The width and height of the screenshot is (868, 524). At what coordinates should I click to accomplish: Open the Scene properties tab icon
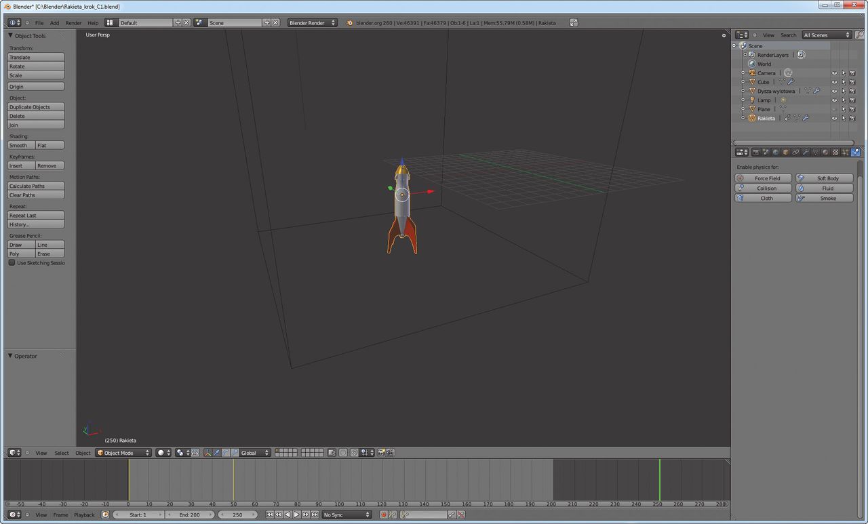766,153
